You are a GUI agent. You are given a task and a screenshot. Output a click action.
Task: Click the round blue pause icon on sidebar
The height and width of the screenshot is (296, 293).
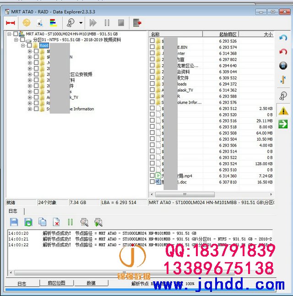coord(283,66)
